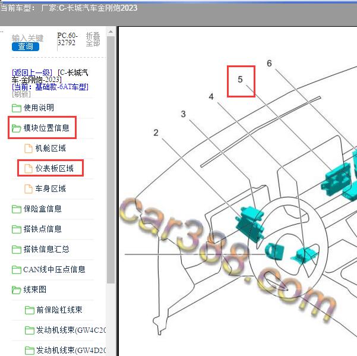
Task: Go back via 返回上一级 link
Action: coord(32,73)
